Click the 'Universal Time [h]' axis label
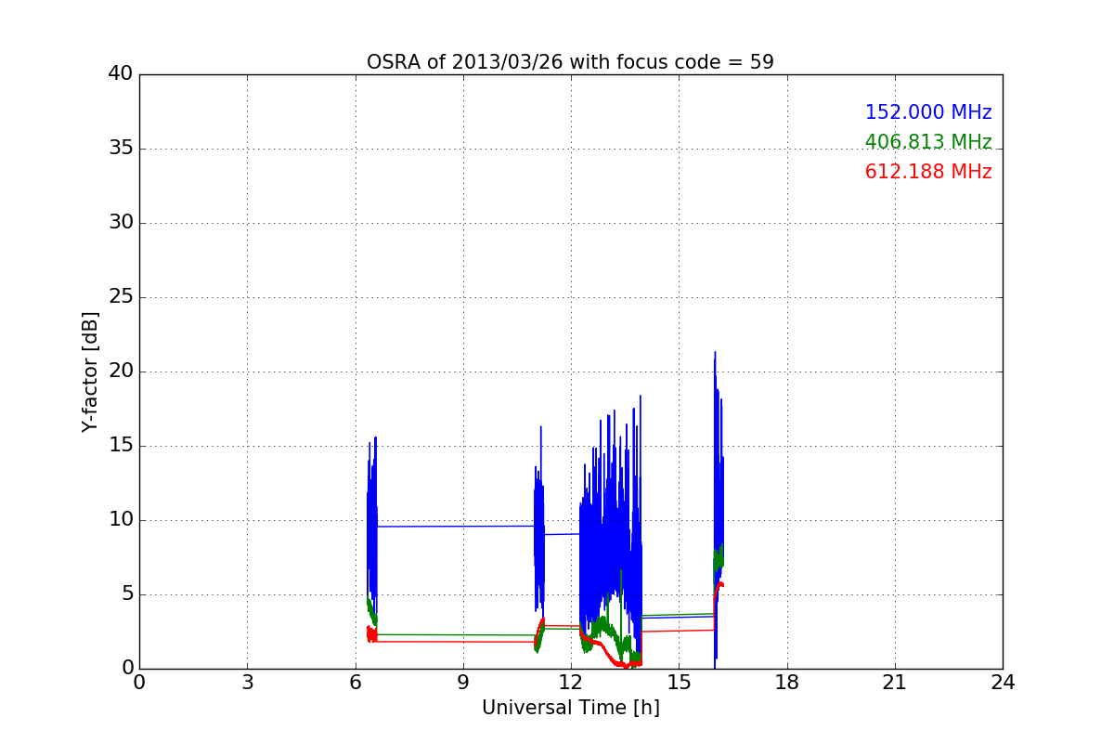1114x743 pixels. (570, 708)
